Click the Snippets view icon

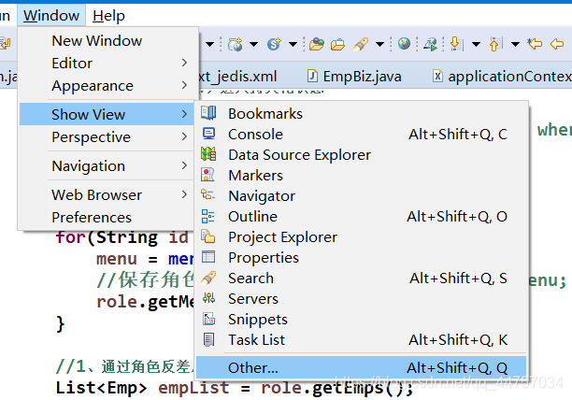(208, 319)
